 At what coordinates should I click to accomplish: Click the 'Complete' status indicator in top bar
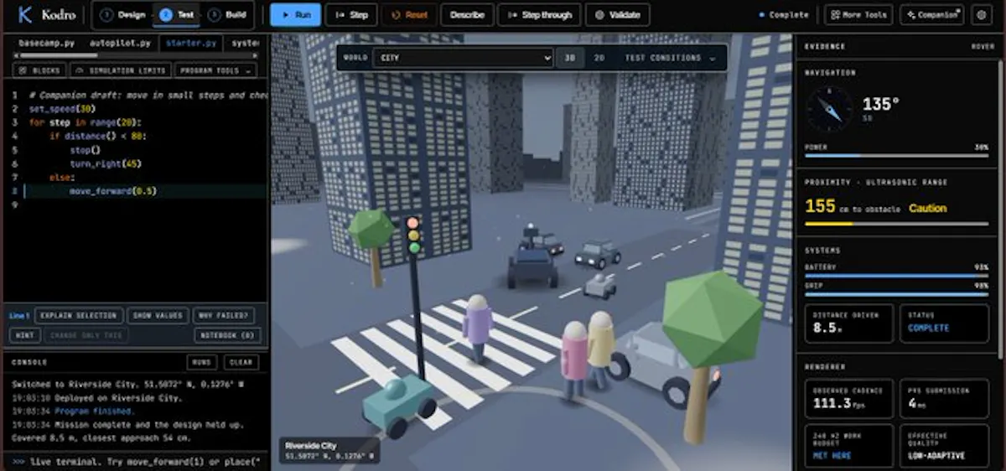[x=785, y=15]
